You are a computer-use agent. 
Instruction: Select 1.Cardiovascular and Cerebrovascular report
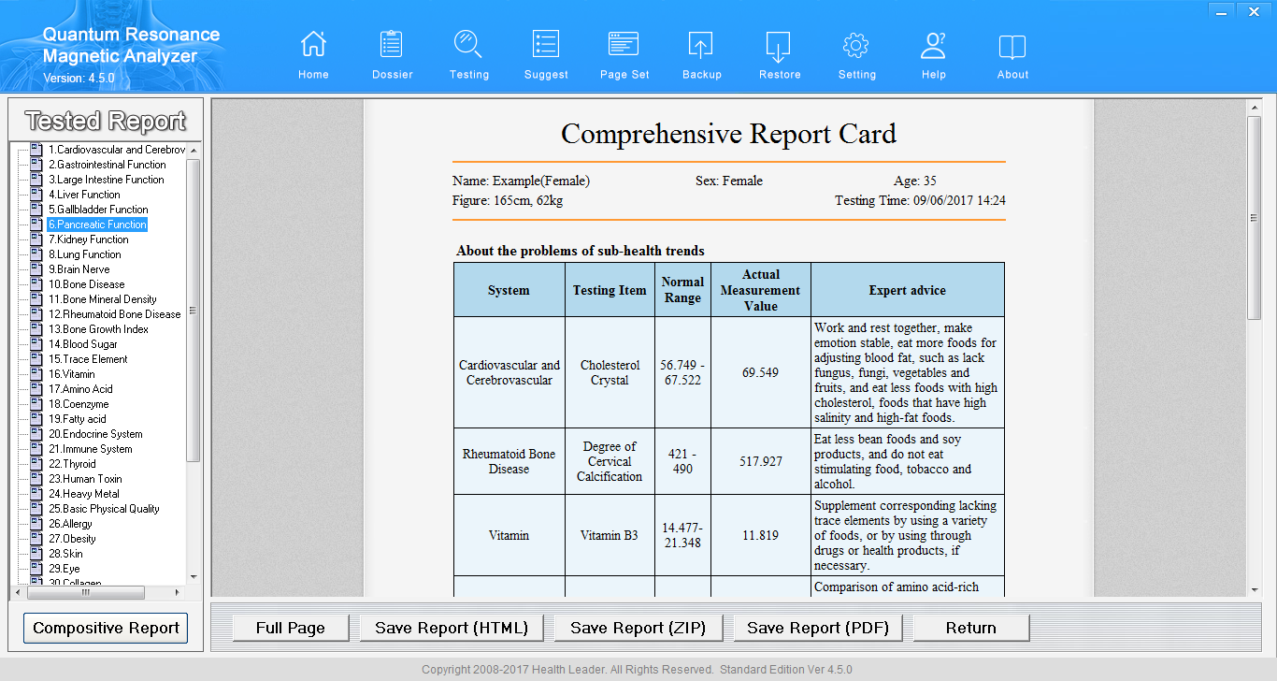click(117, 150)
